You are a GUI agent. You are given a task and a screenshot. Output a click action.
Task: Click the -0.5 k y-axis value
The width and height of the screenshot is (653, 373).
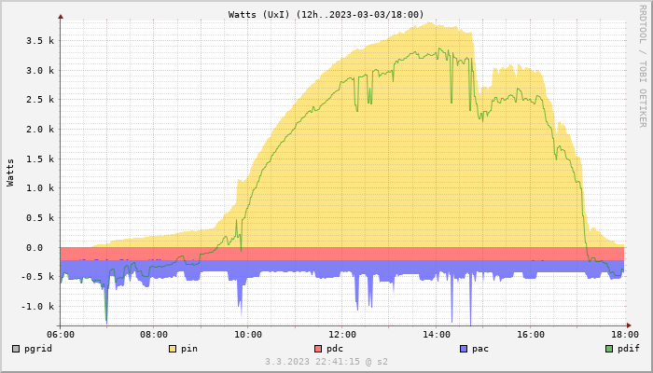[x=37, y=277]
